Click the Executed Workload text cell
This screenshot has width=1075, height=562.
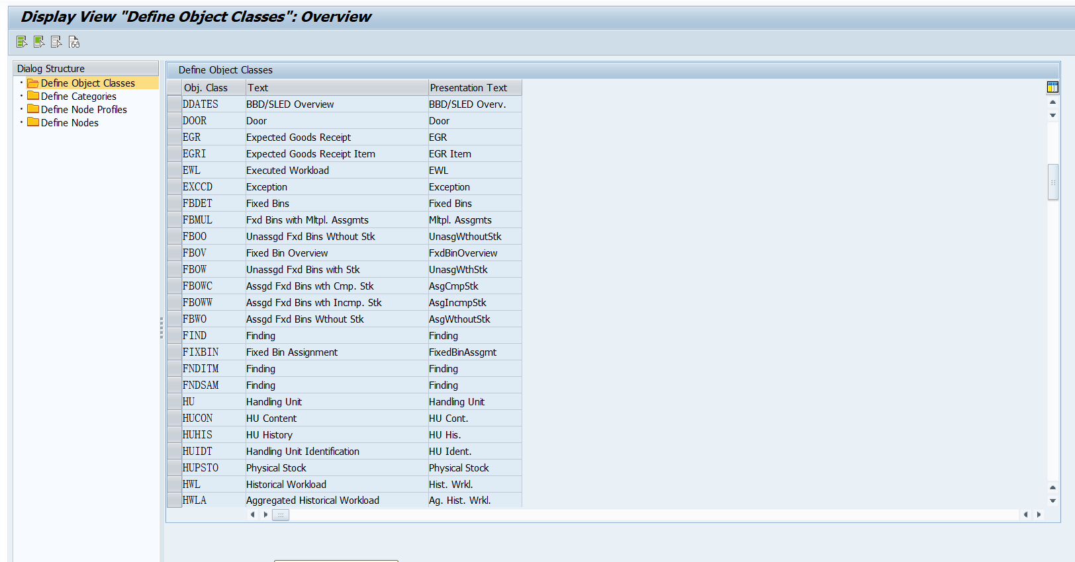336,170
